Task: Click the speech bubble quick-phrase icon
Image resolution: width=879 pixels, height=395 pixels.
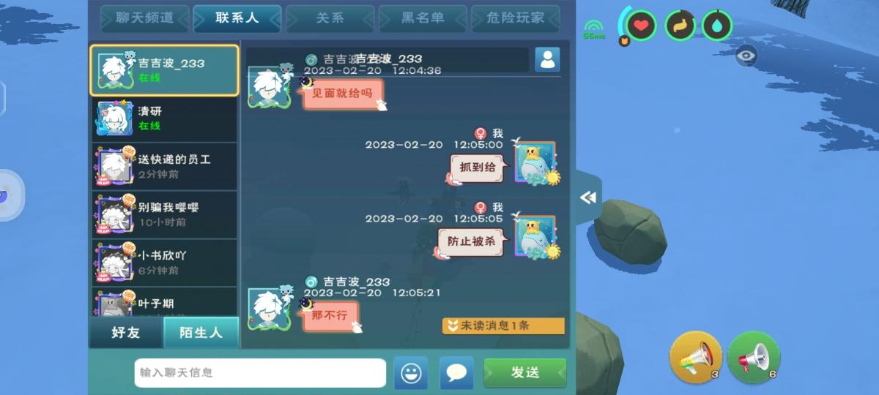Action: pos(456,373)
